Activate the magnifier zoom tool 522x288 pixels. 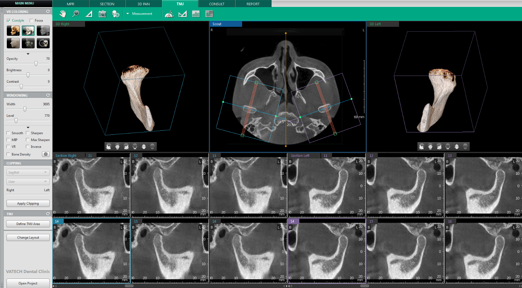(x=76, y=14)
